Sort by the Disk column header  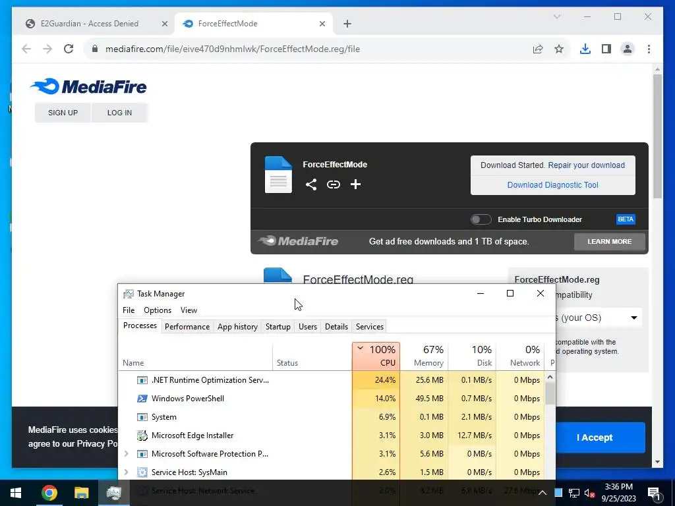472,356
